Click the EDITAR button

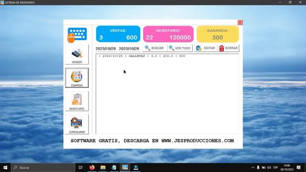pos(206,48)
